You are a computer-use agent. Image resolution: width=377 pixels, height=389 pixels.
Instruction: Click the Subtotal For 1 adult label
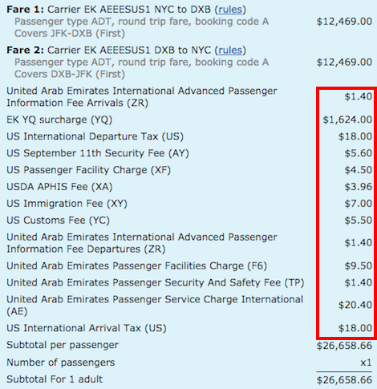point(55,379)
